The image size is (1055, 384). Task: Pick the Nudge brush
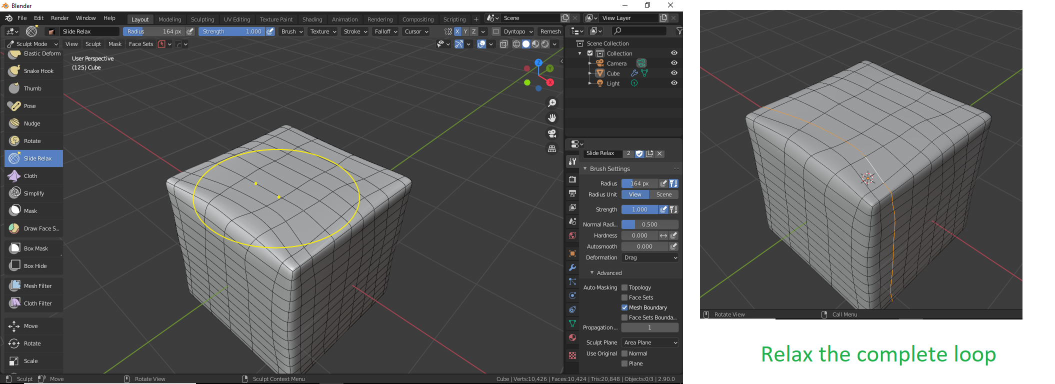pyautogui.click(x=34, y=123)
